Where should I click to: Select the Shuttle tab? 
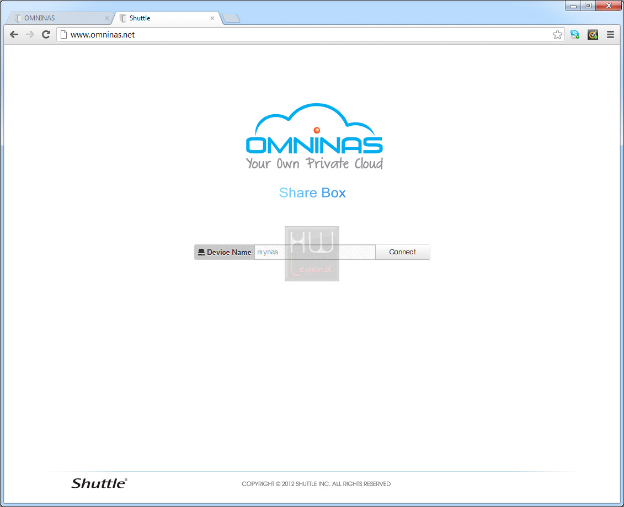click(167, 18)
